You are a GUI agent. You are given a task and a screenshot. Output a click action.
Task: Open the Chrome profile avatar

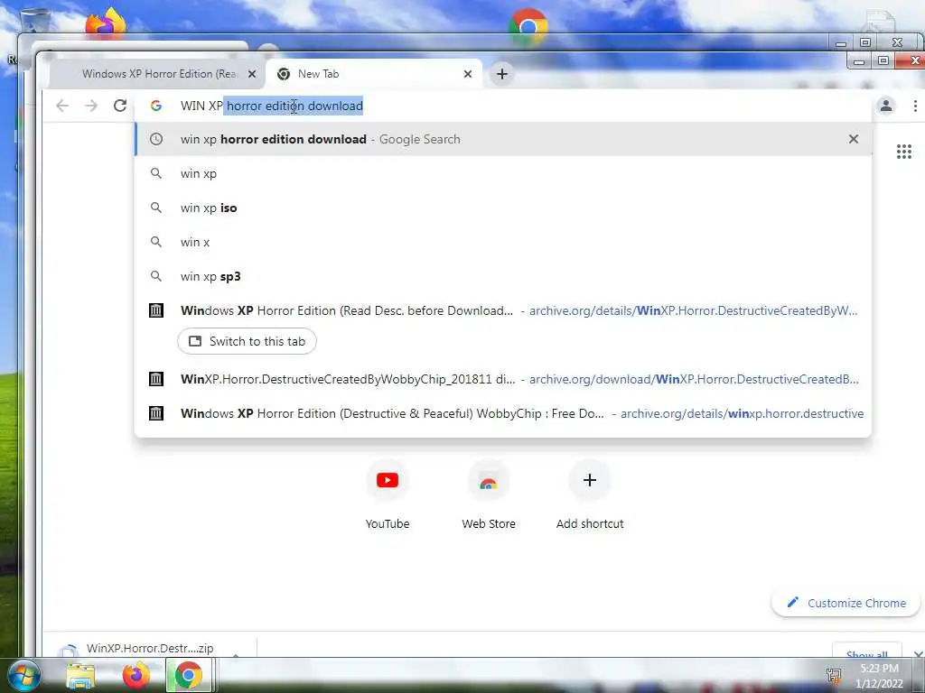(886, 106)
